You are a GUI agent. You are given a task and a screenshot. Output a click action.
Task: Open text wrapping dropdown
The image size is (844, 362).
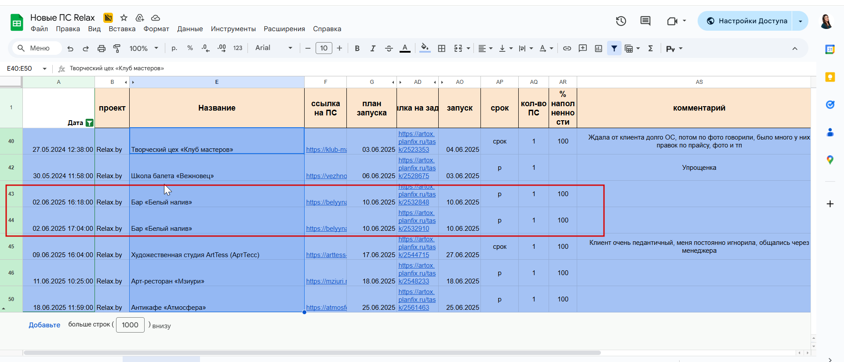tap(526, 48)
